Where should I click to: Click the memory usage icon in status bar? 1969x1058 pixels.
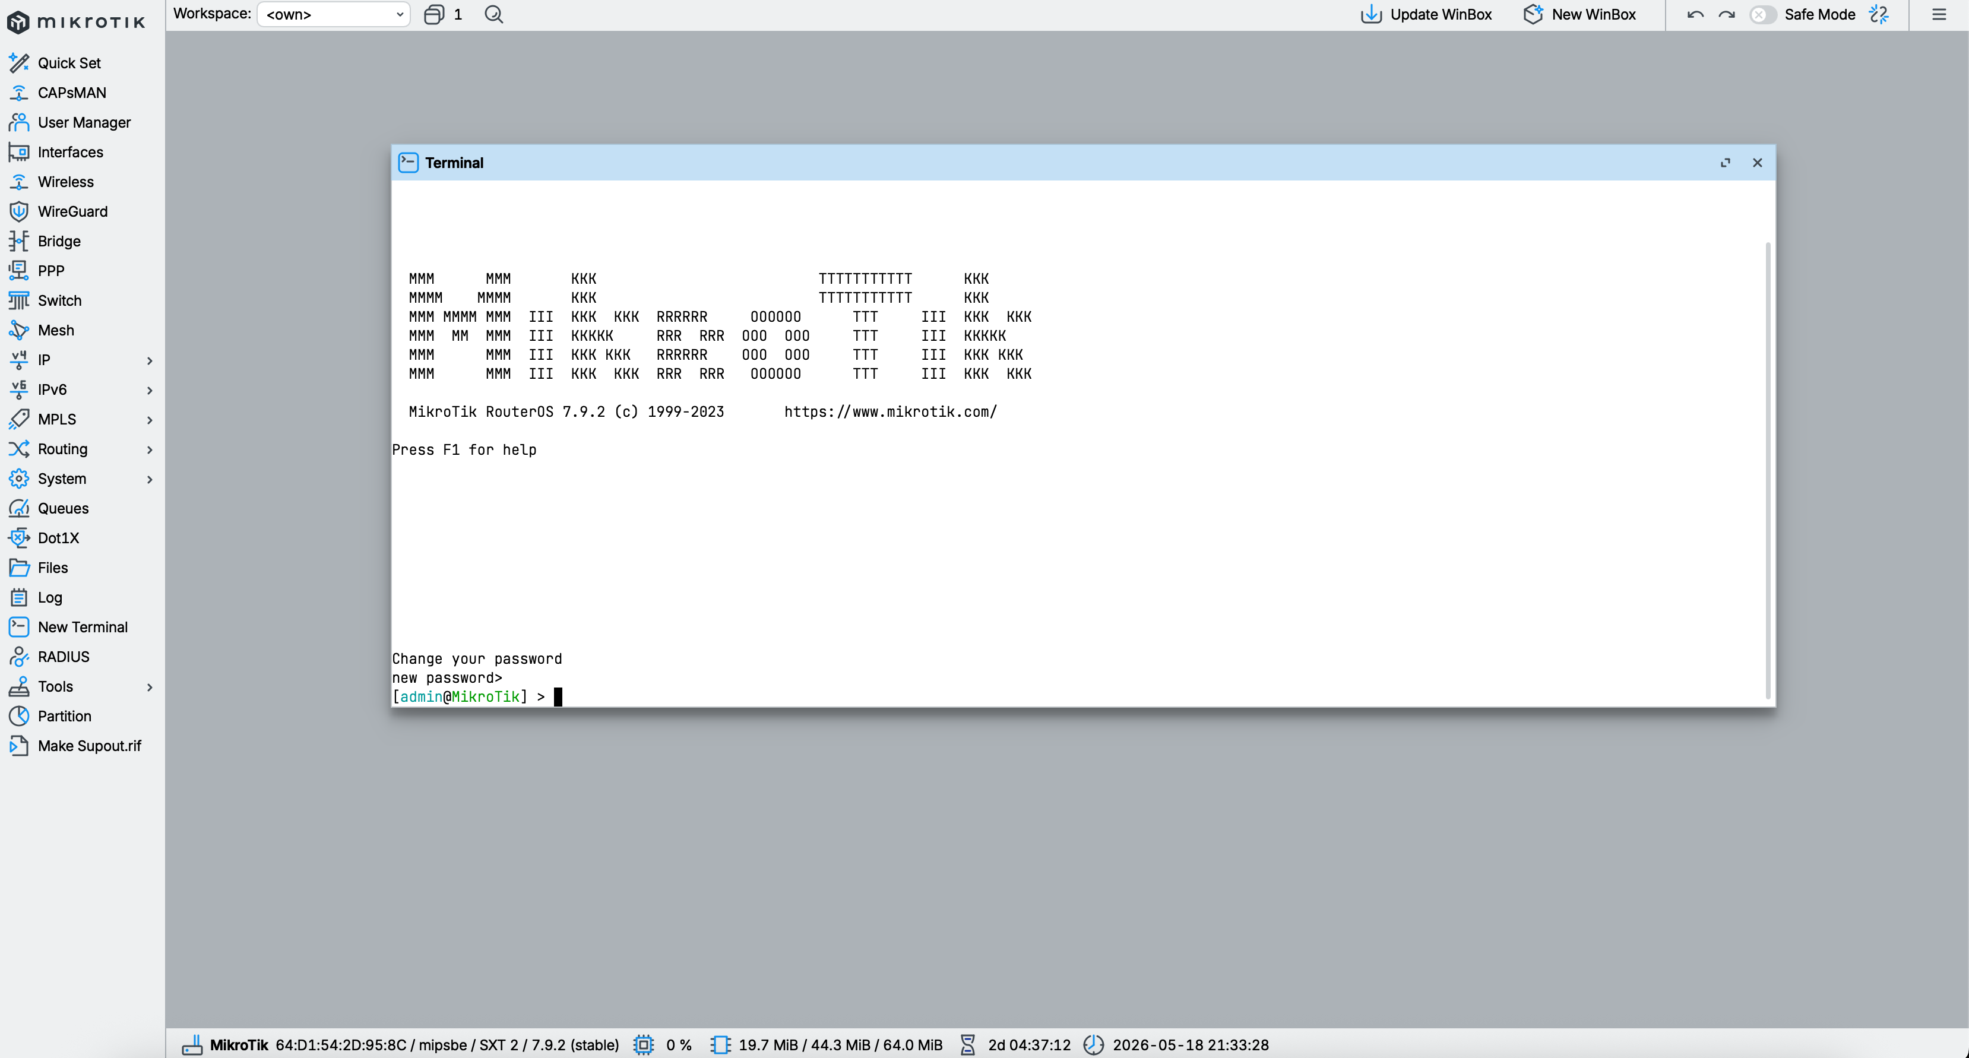point(720,1044)
